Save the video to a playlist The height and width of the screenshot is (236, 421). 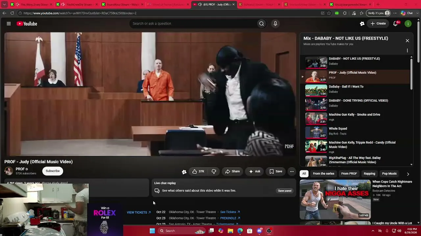pos(276,171)
